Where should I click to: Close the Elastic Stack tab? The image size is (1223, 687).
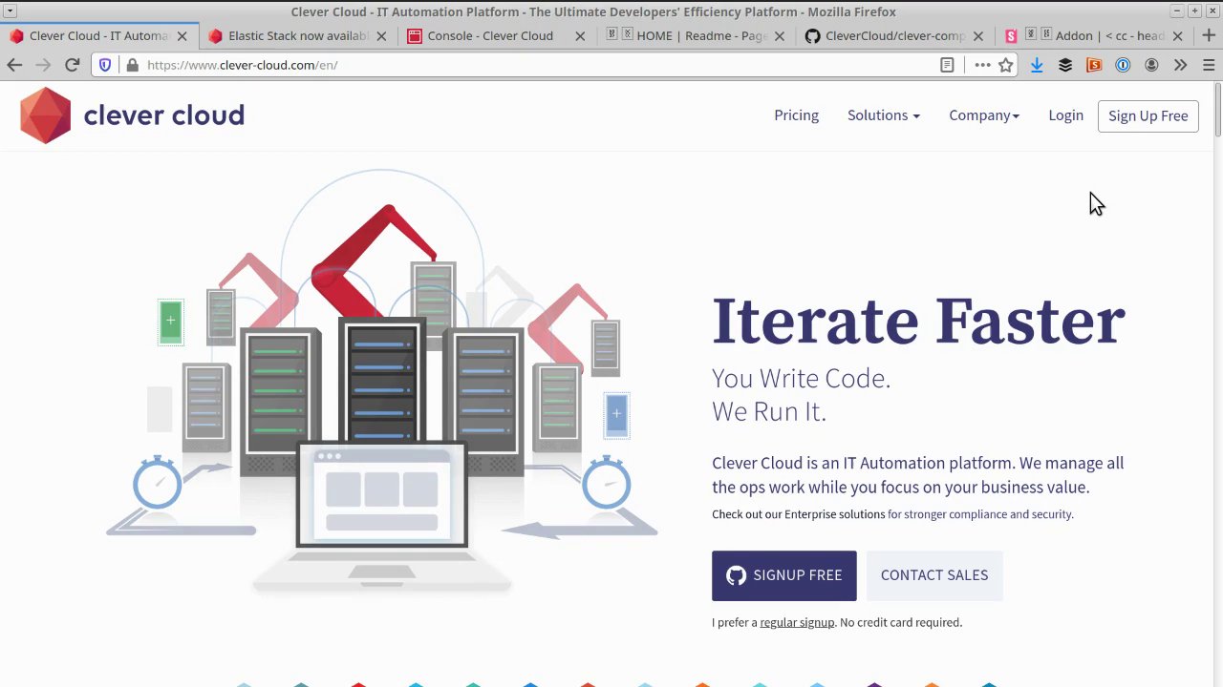[381, 36]
